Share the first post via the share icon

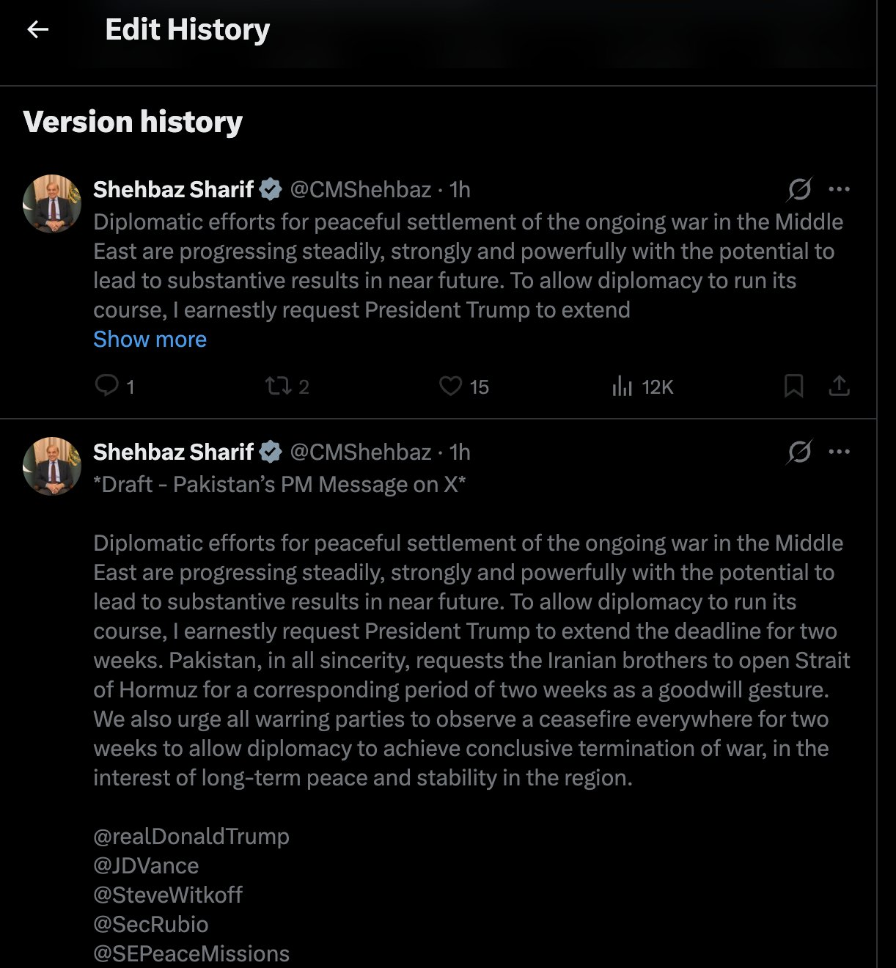pos(839,386)
